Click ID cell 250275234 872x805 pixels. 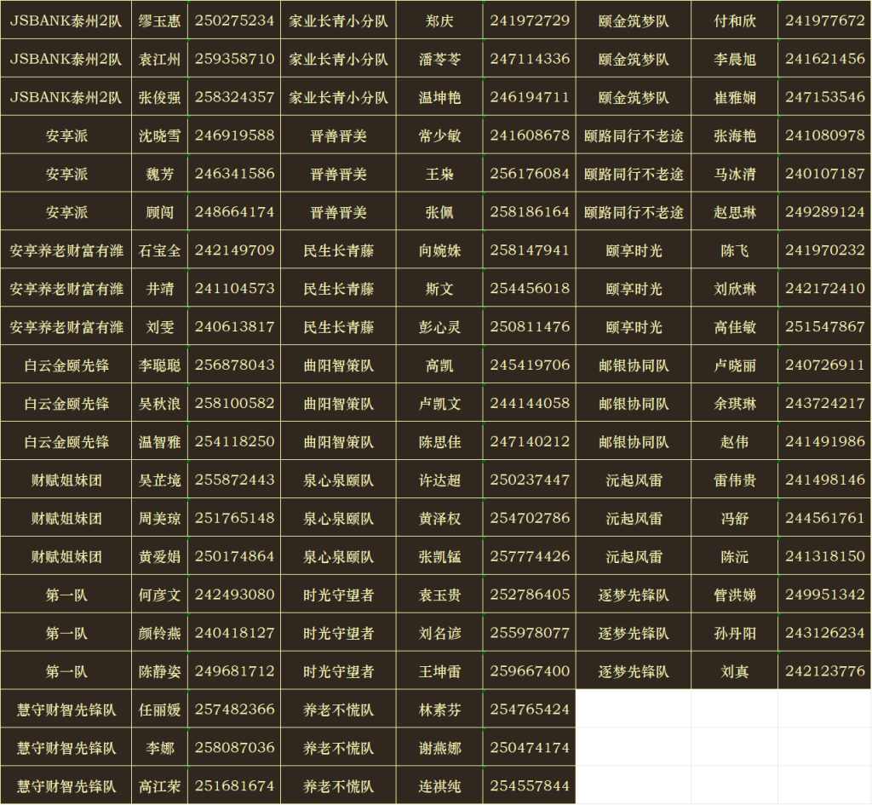tap(234, 20)
